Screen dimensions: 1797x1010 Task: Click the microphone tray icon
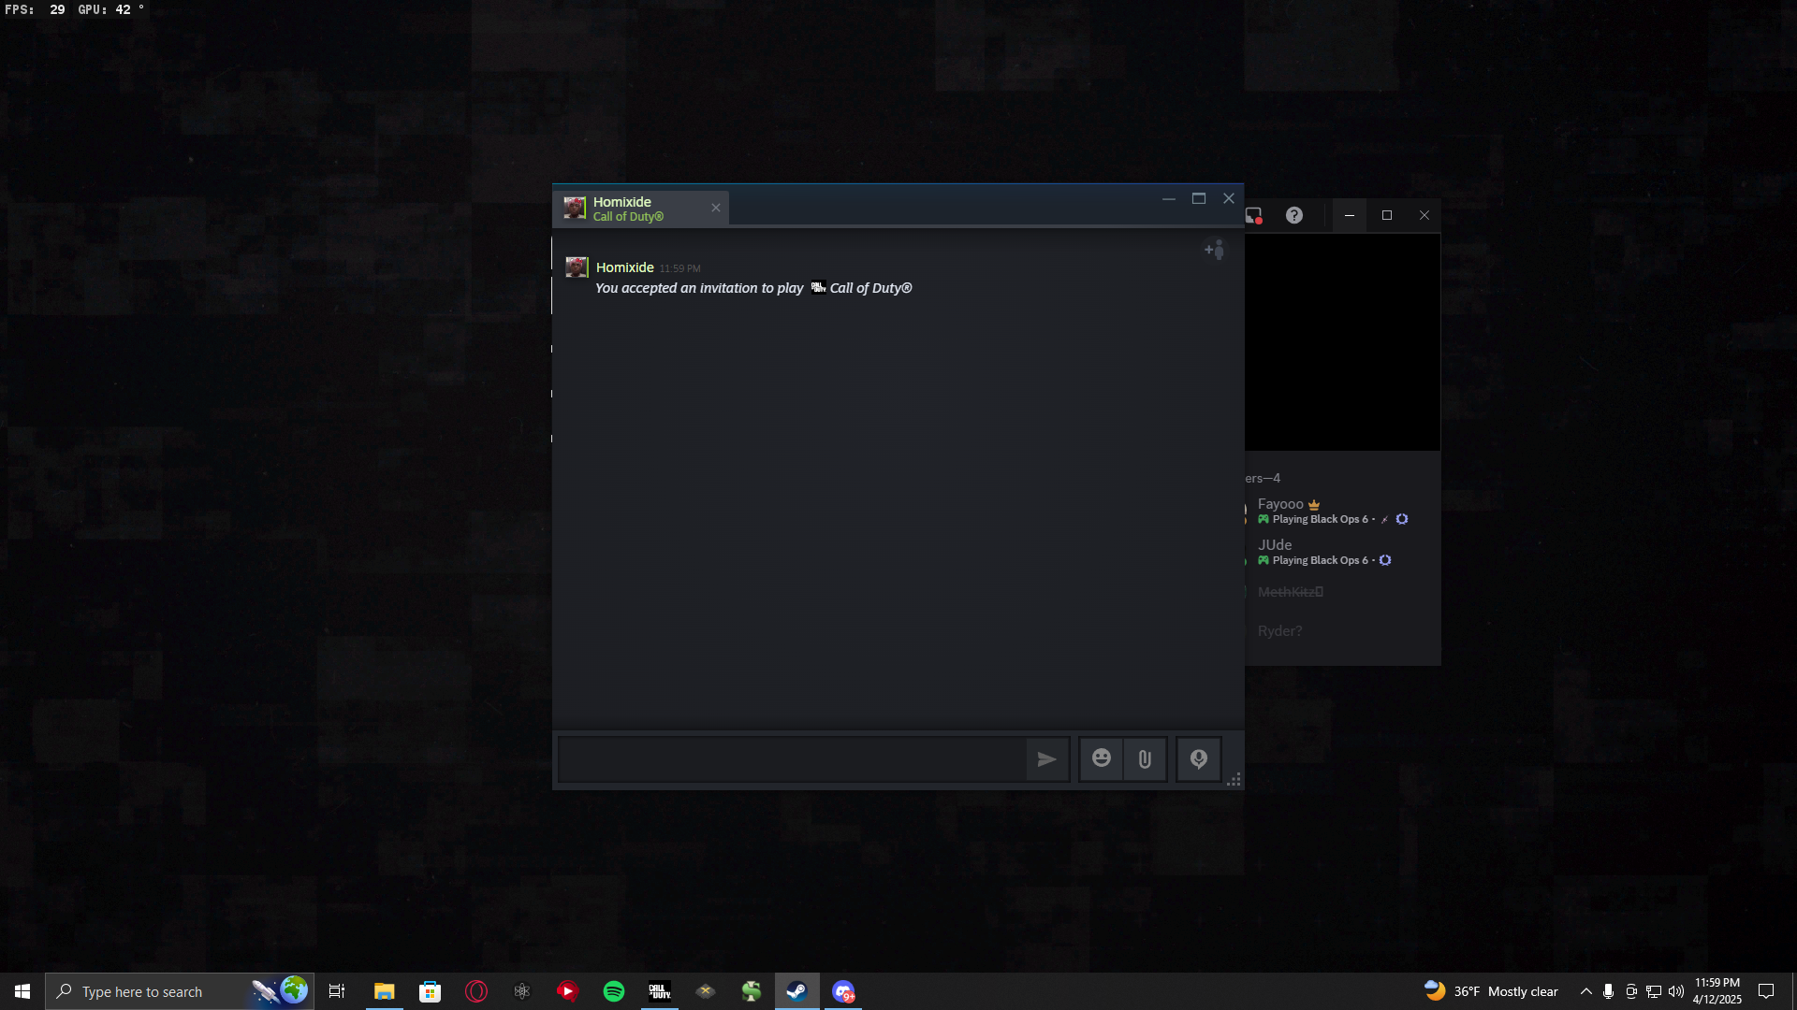pos(1608,991)
